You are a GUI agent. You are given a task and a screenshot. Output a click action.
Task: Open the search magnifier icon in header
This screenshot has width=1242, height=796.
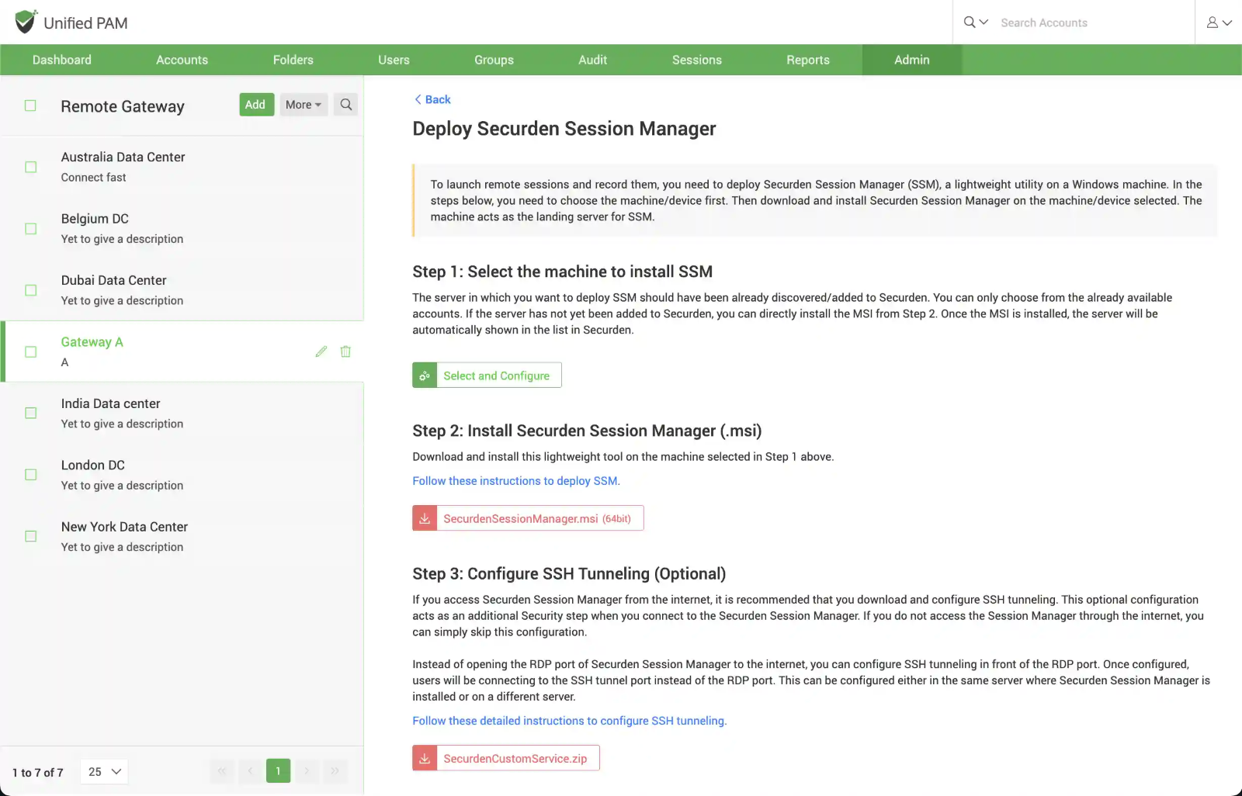970,22
